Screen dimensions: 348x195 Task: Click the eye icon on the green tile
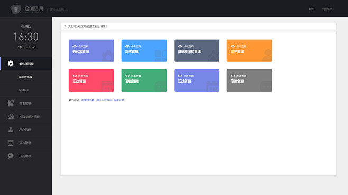point(127,76)
